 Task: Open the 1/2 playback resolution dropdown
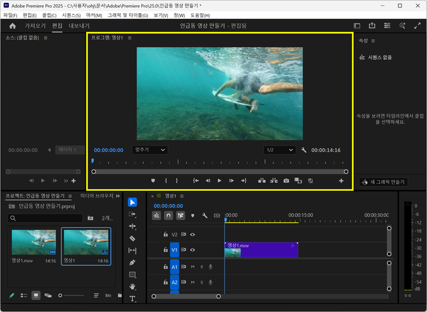pyautogui.click(x=280, y=150)
